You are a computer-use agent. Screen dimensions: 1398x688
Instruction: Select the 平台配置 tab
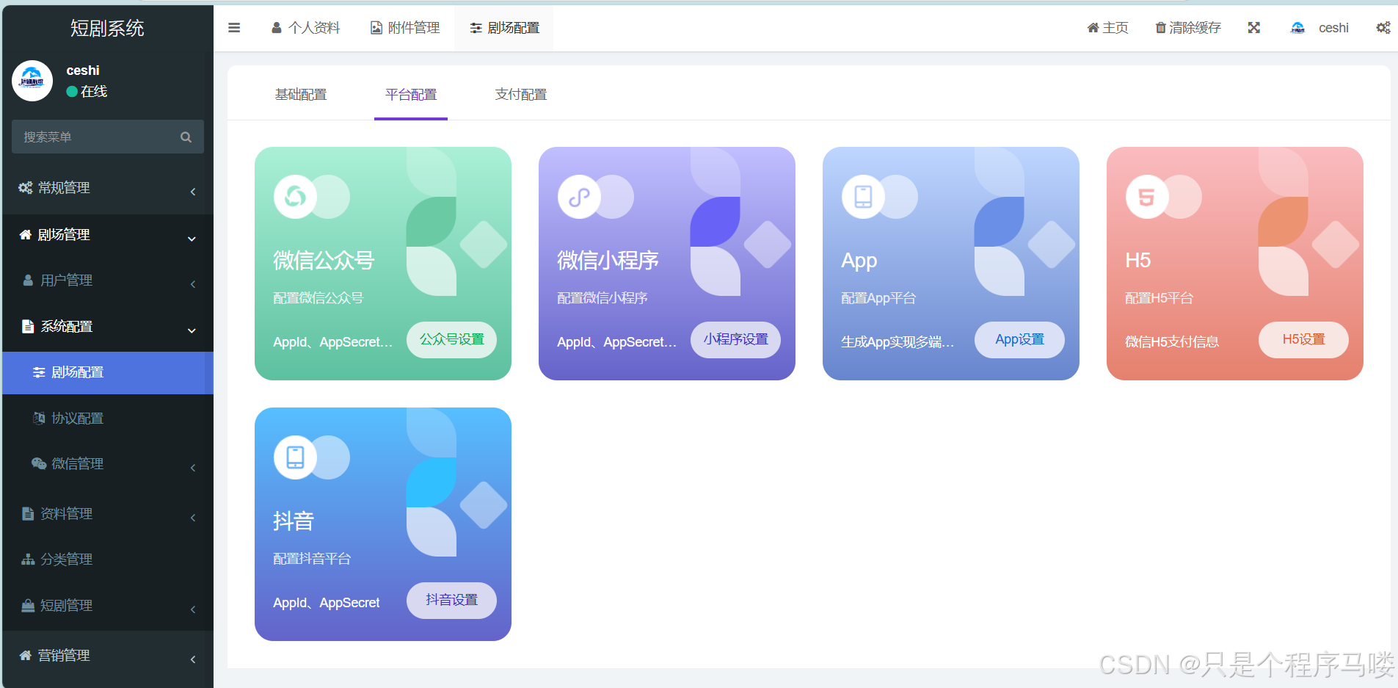[411, 95]
